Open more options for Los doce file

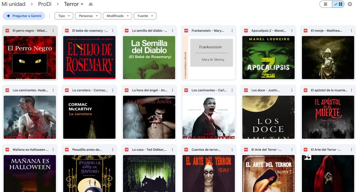(292, 90)
